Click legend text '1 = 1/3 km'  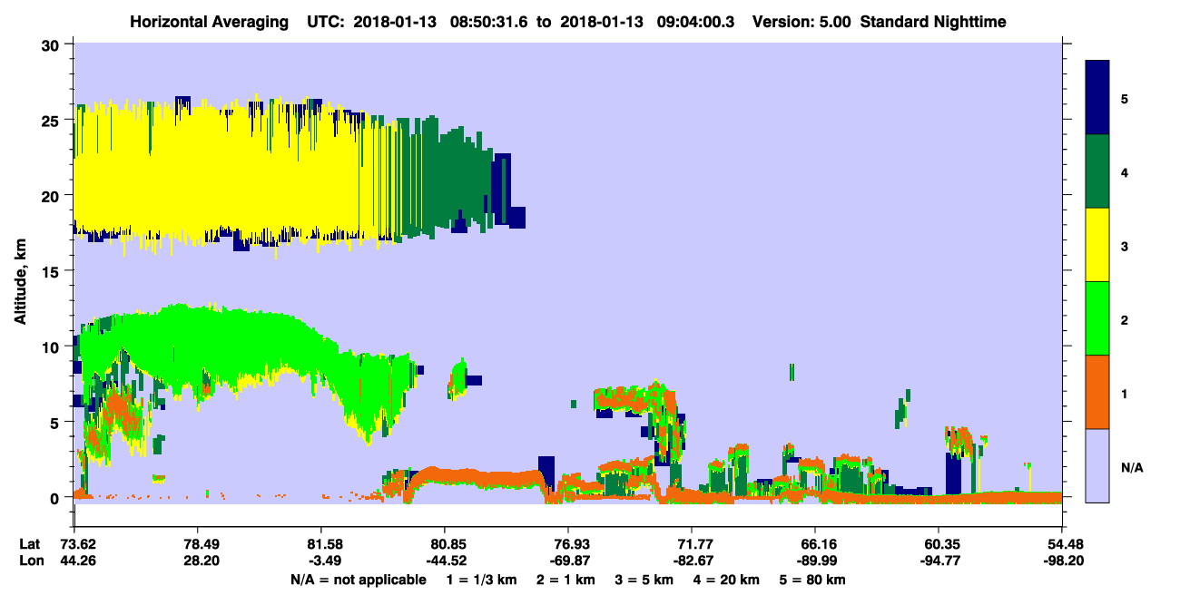[481, 580]
